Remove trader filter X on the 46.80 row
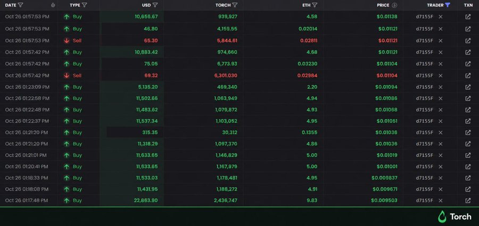 tap(441, 29)
